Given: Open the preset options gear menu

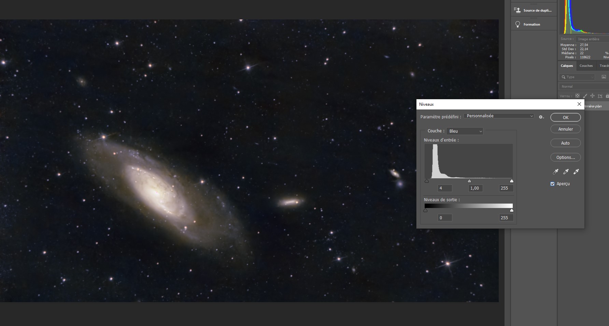Looking at the screenshot, I should pyautogui.click(x=541, y=117).
